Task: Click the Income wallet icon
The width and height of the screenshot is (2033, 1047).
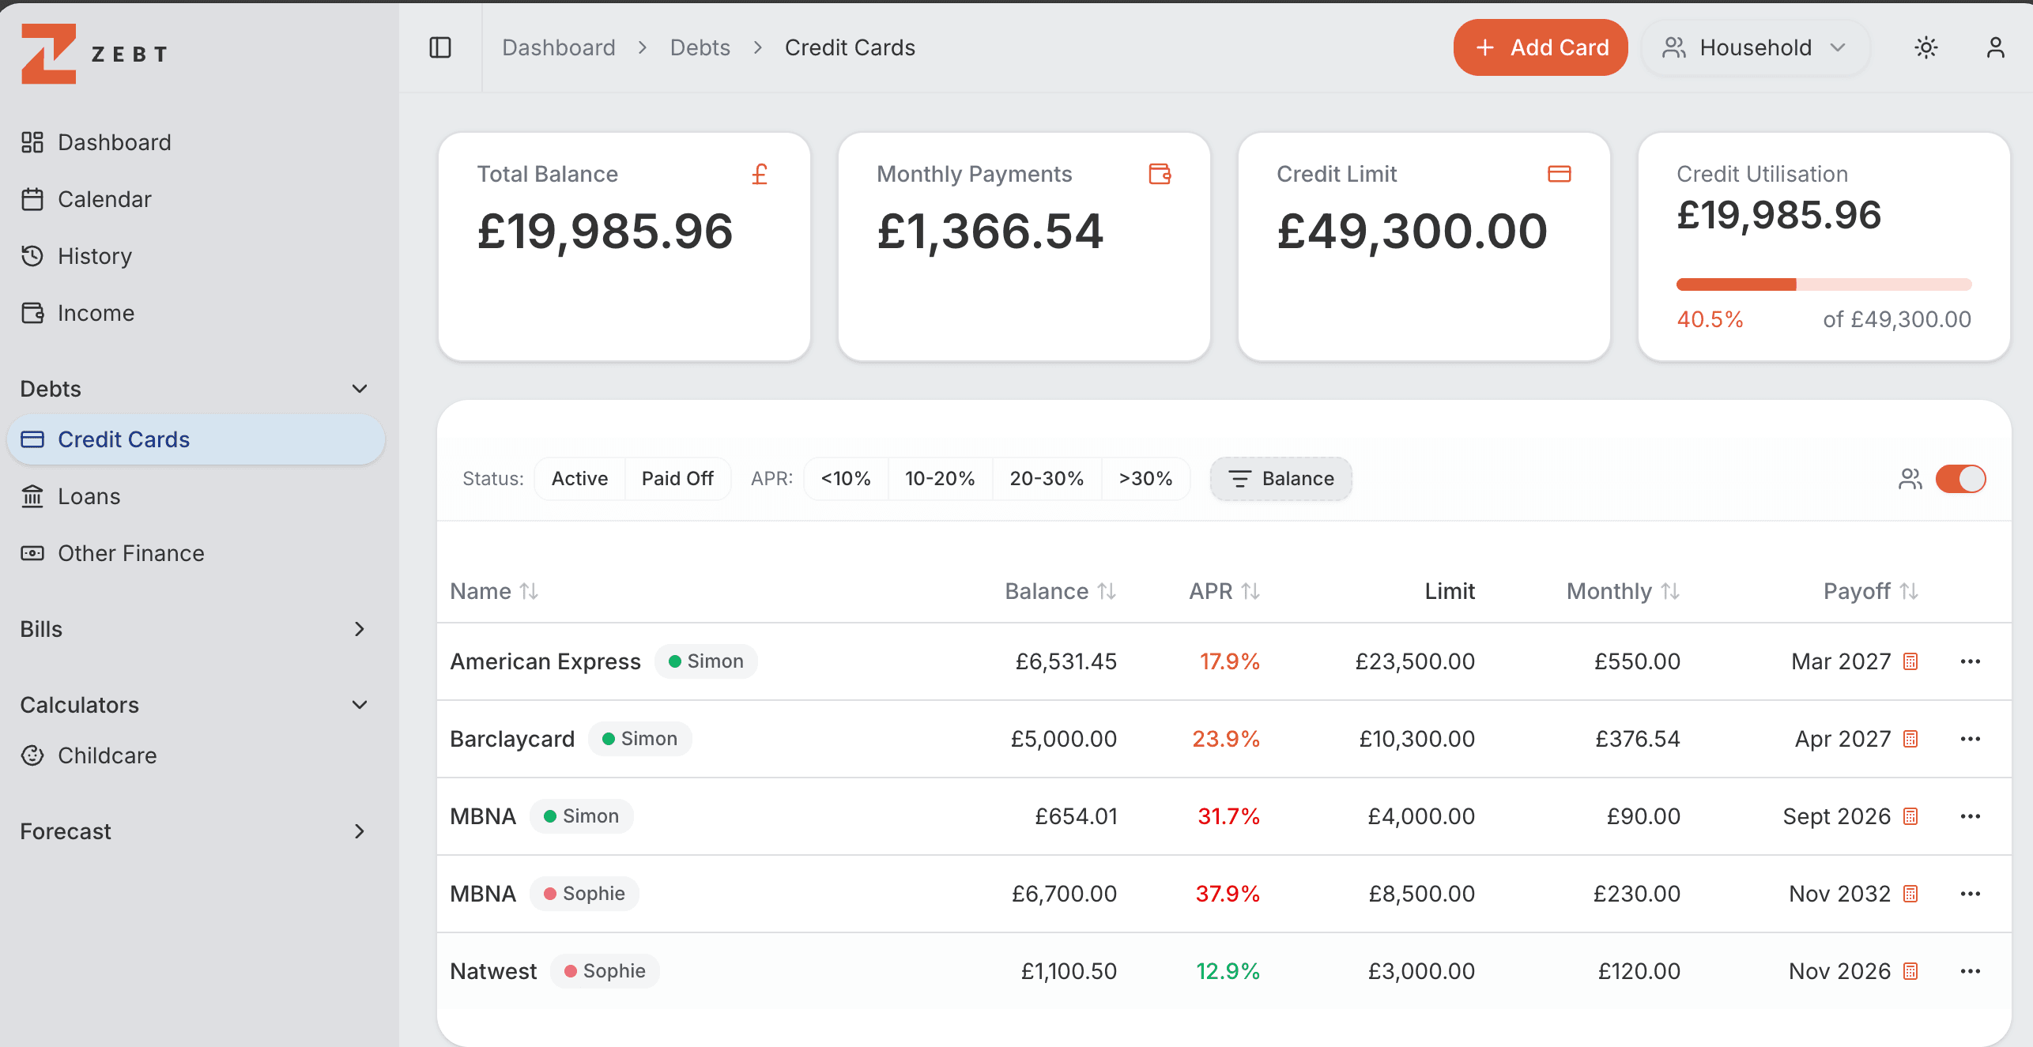Action: pos(32,312)
